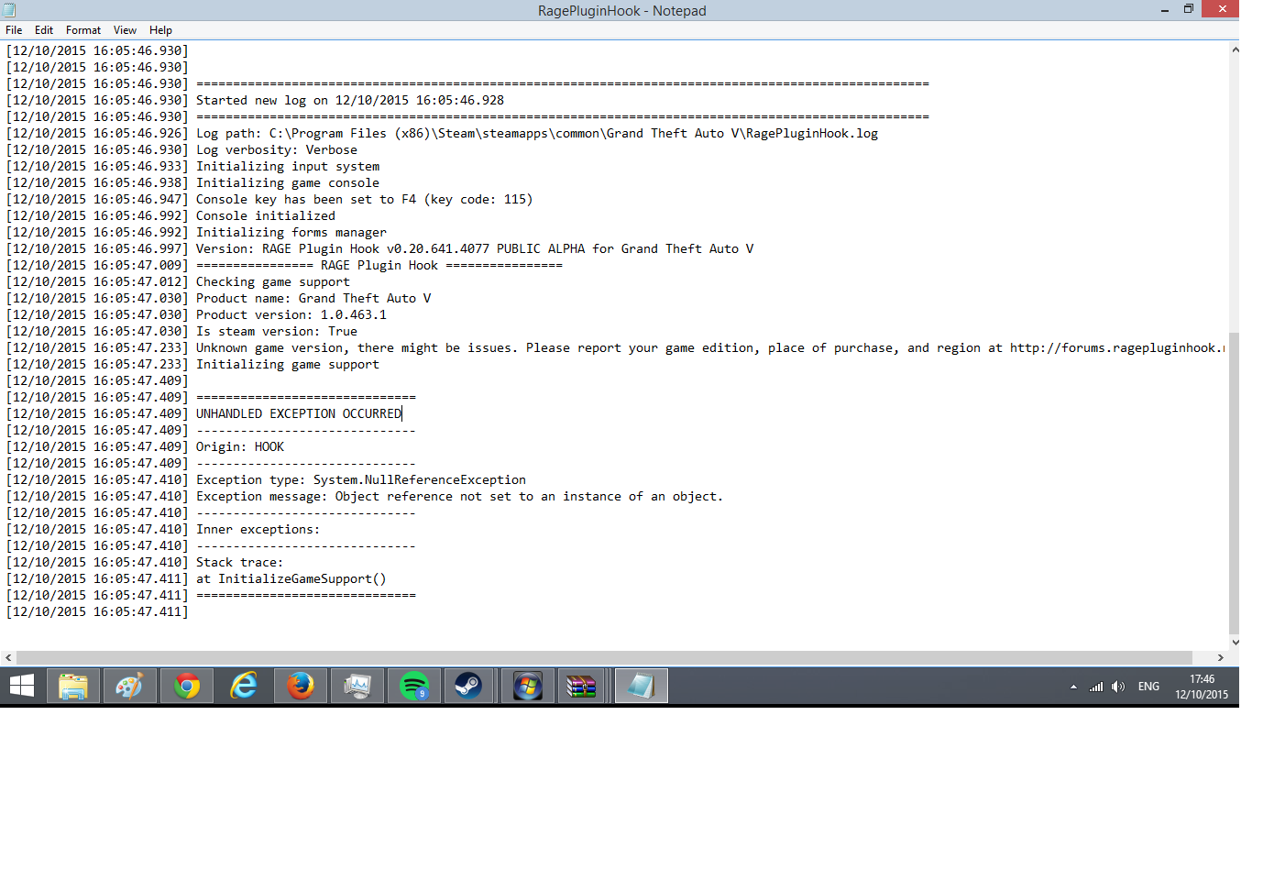This screenshot has width=1274, height=869.
Task: Open the Edit menu
Action: coord(44,30)
